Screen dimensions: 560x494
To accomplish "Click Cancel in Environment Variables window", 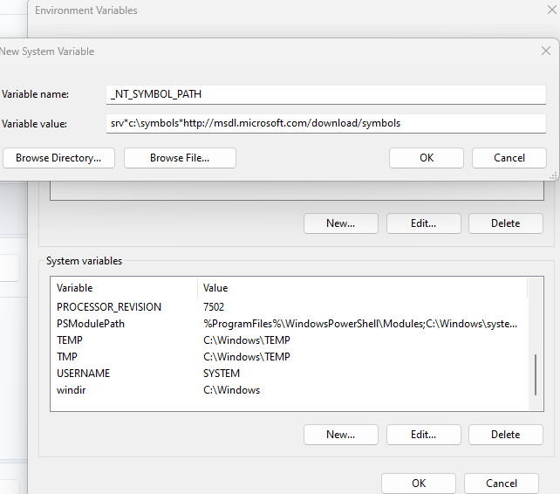I will (502, 484).
